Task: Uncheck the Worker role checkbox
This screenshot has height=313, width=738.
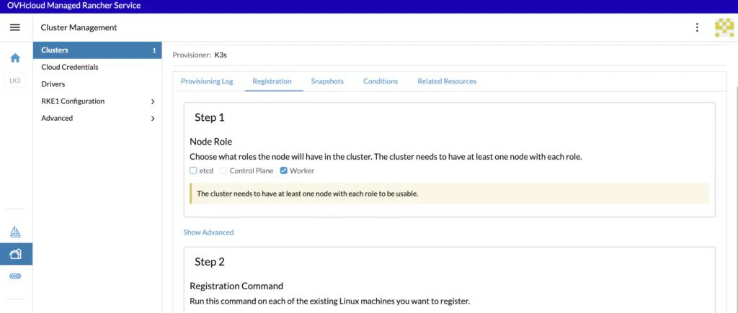Action: (283, 171)
